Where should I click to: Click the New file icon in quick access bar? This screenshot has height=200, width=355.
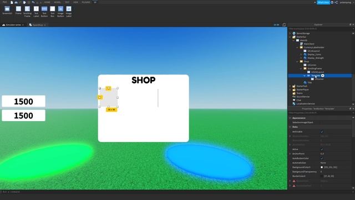click(12, 2)
